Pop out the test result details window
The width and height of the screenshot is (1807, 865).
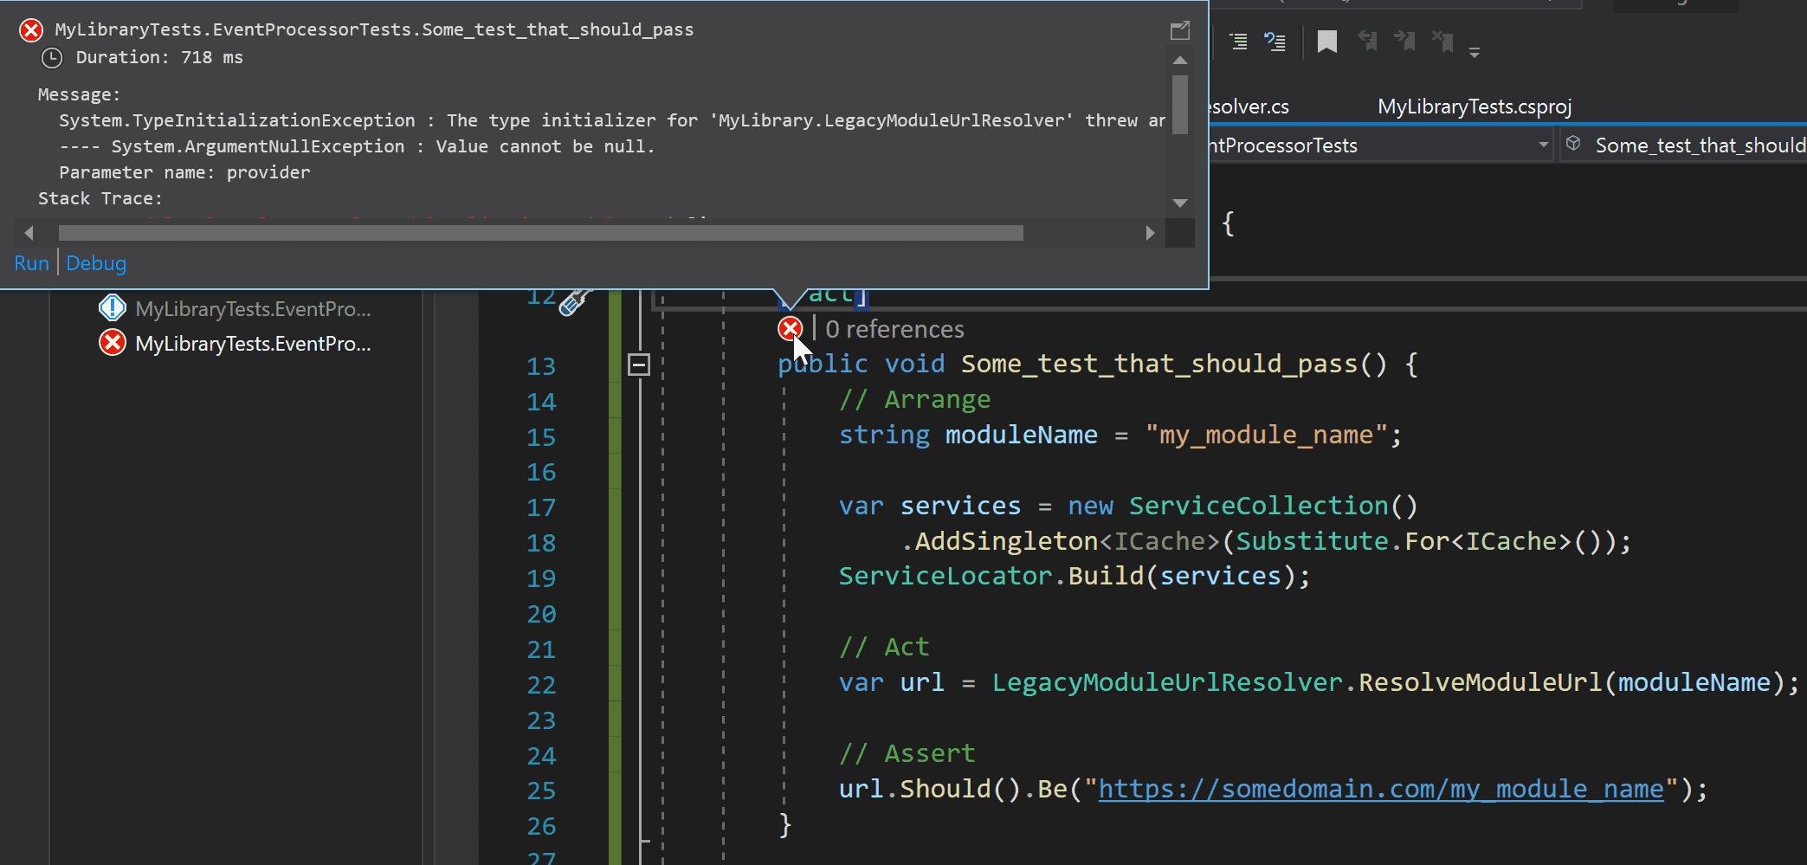pos(1179,31)
